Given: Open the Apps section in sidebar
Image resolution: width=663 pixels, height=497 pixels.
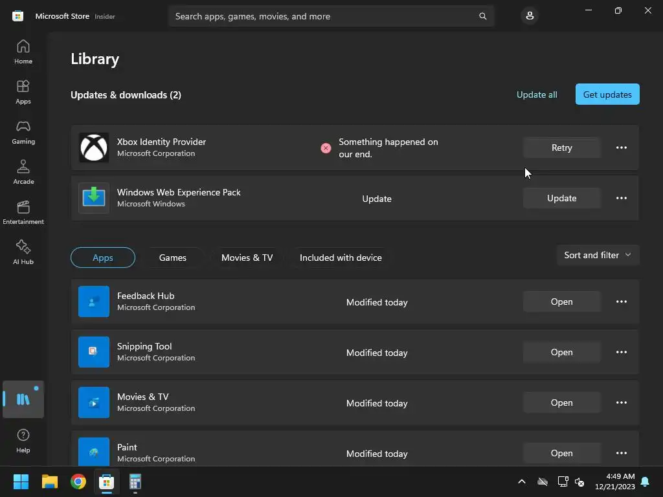Looking at the screenshot, I should pyautogui.click(x=23, y=92).
